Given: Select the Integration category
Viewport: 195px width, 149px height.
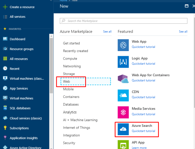Looking at the screenshot, I should [71, 135].
